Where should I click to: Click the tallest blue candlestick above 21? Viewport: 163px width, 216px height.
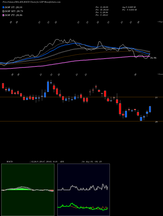tap(48, 87)
